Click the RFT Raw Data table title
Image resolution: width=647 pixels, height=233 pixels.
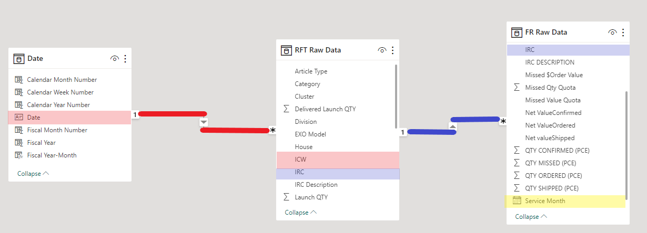pyautogui.click(x=318, y=50)
